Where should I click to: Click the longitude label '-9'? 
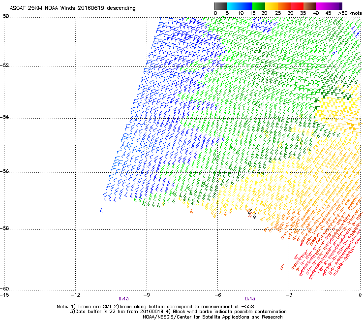point(147,295)
